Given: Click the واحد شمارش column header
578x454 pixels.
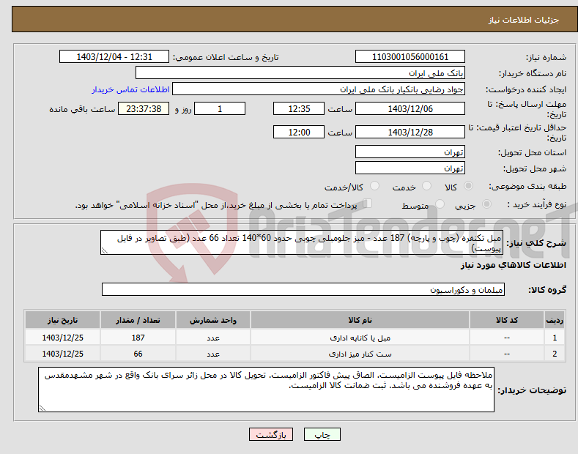Looking at the screenshot, I should click(x=213, y=320).
